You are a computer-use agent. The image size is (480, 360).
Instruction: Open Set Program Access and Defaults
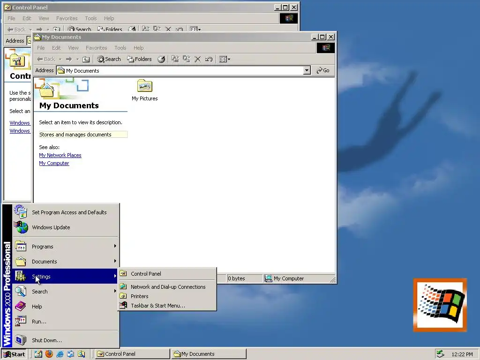(66, 212)
